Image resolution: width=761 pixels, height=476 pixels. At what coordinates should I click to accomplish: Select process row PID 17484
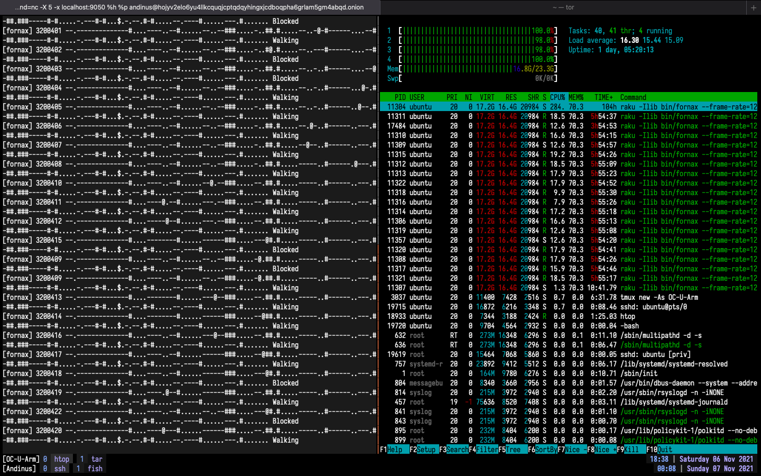point(569,126)
